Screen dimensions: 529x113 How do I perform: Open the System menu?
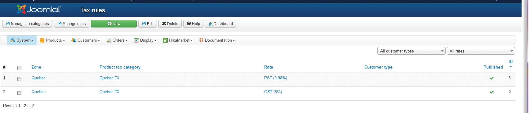coord(22,40)
